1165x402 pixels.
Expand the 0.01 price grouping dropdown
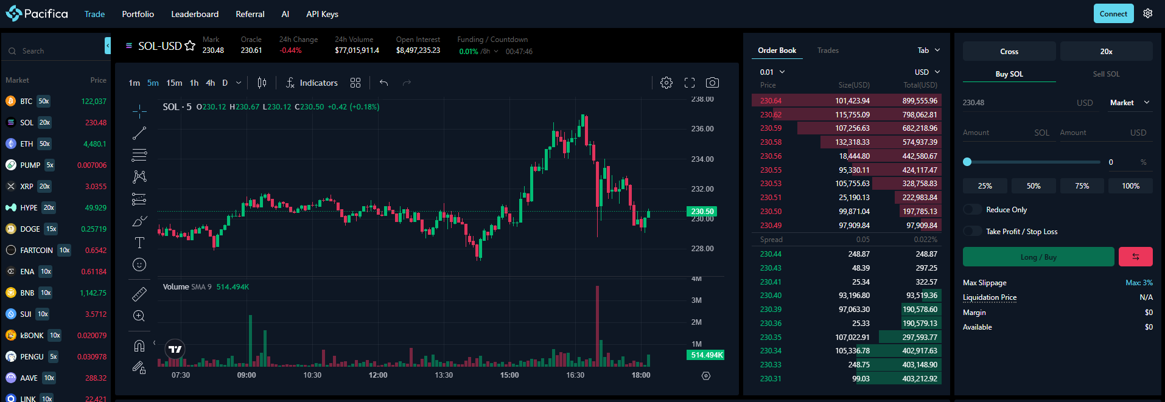[x=772, y=72]
